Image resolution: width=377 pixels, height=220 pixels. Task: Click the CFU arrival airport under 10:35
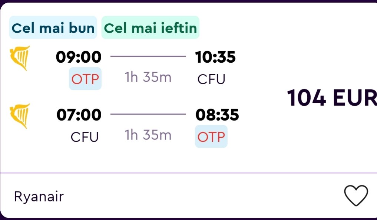211,79
